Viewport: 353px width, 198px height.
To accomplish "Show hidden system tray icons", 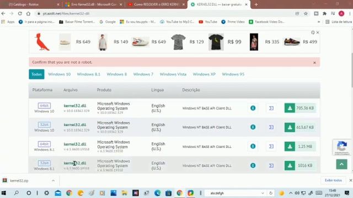I will coord(291,193).
